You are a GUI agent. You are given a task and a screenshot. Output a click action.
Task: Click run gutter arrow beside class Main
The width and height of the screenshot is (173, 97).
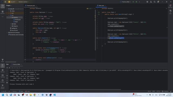click(x=99, y=12)
